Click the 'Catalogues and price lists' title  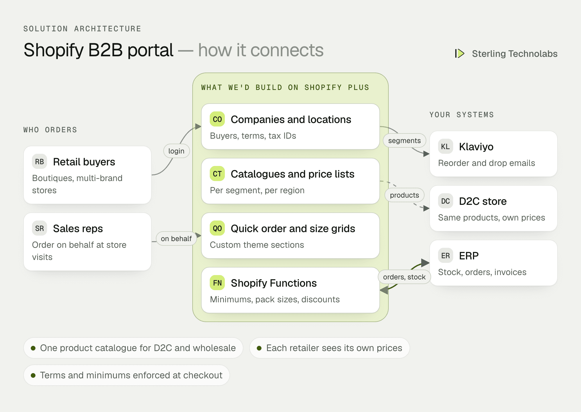click(x=293, y=174)
